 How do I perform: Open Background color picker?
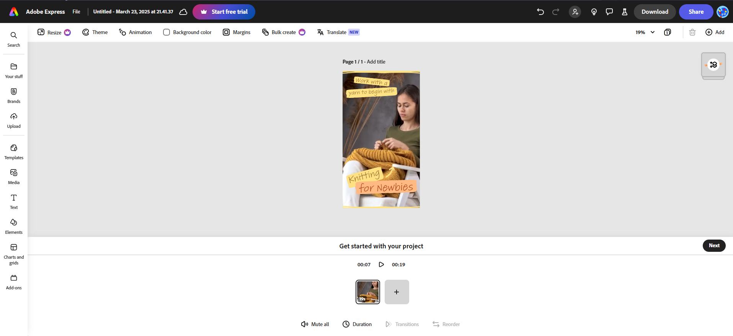[187, 32]
